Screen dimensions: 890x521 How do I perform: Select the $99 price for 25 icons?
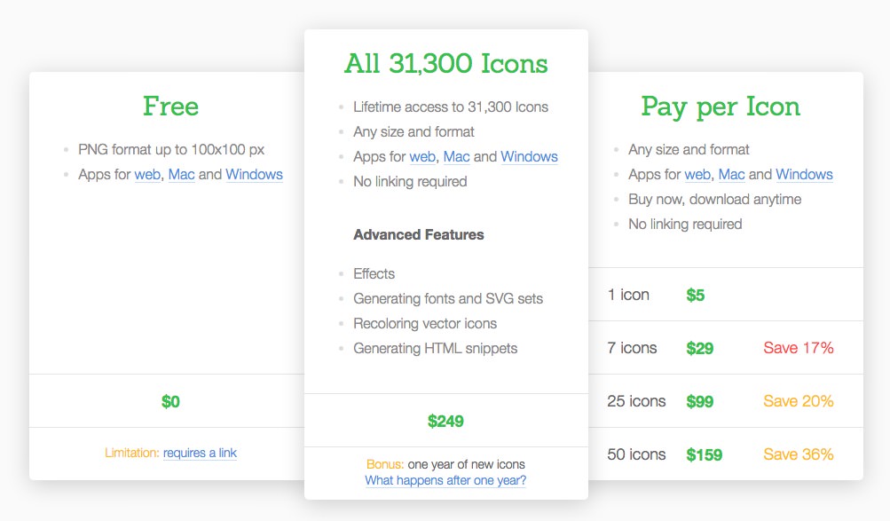pos(700,402)
